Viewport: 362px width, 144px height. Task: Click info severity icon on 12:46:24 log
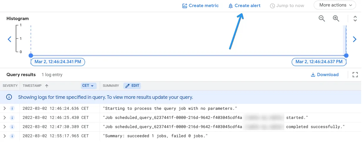(12, 108)
